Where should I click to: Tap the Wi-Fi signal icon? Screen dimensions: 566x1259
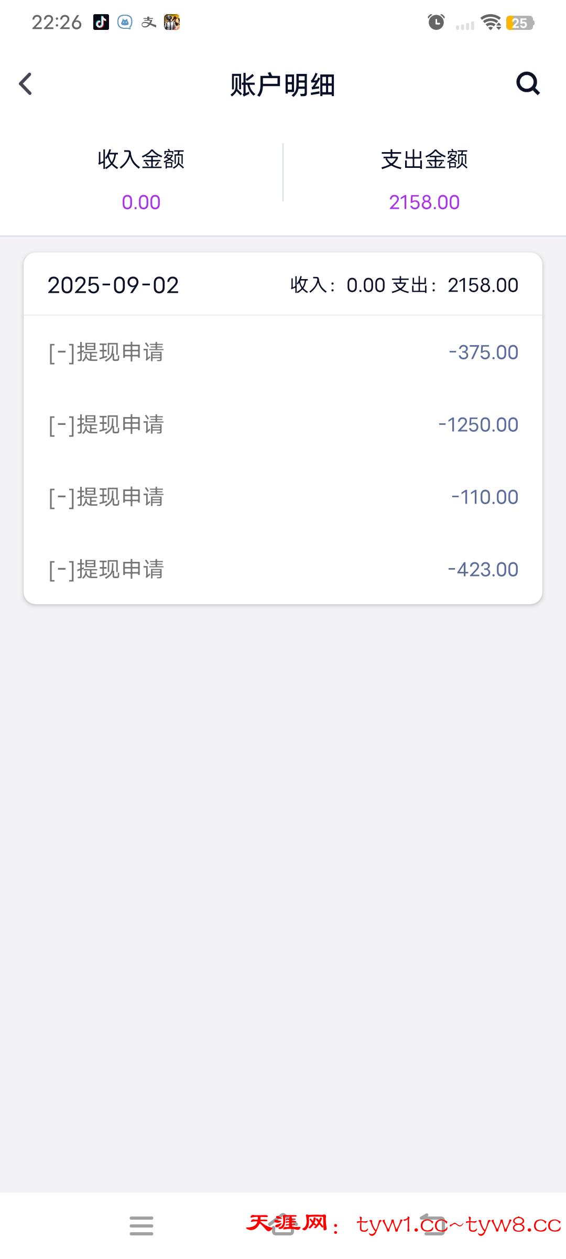(x=491, y=22)
